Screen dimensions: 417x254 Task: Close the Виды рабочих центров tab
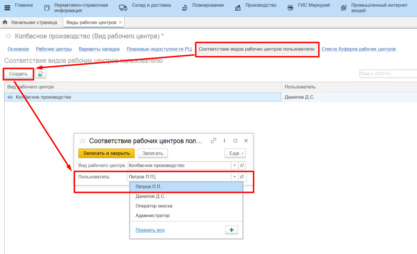[x=120, y=22]
